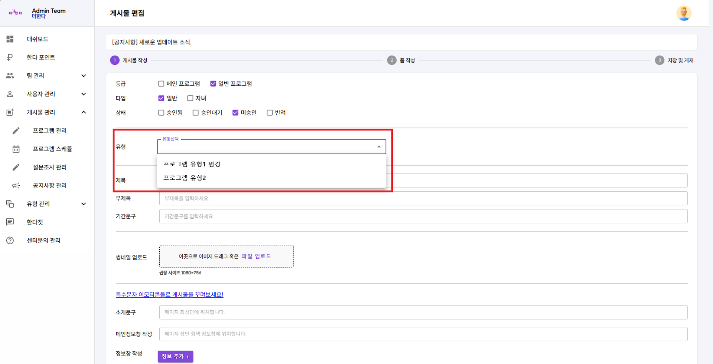The width and height of the screenshot is (713, 364).
Task: Tick the 승인대기 status checkbox
Action: 196,113
